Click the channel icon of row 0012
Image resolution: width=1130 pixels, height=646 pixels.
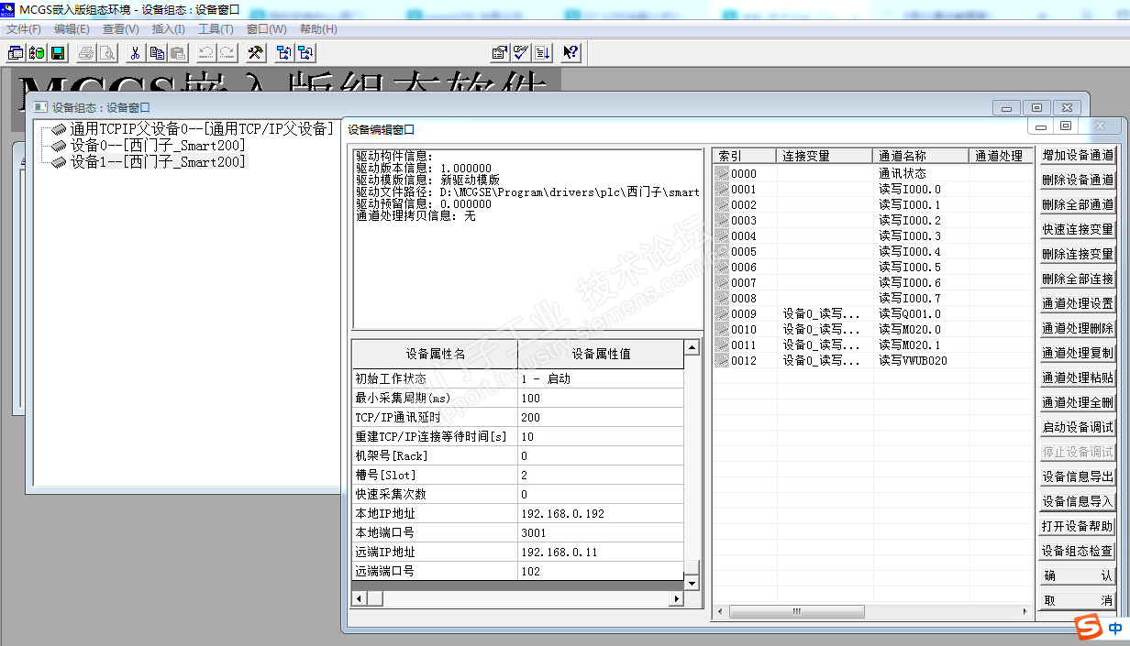pos(722,360)
